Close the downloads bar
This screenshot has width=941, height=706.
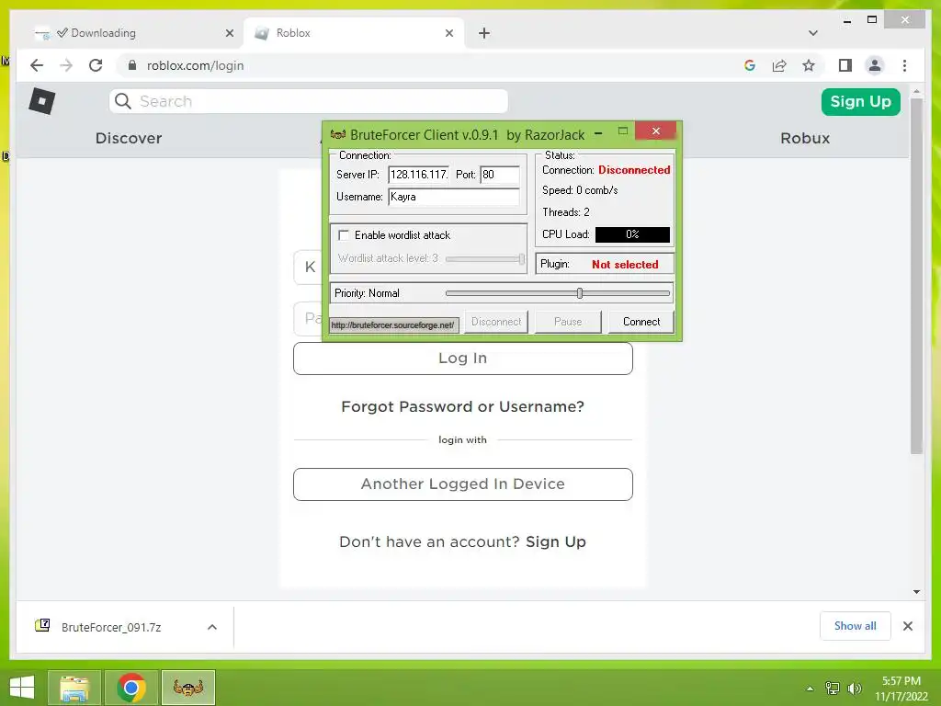(x=907, y=626)
